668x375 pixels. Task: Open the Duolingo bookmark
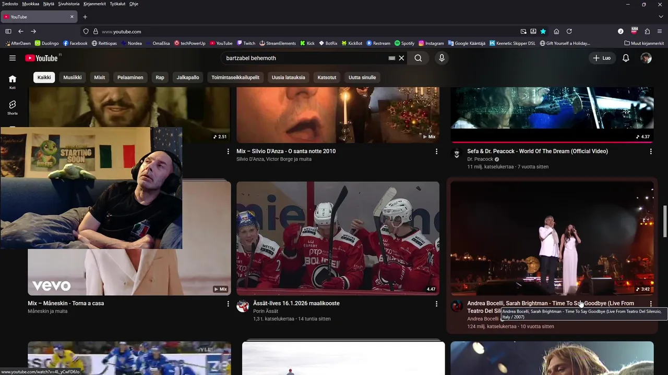tap(47, 43)
